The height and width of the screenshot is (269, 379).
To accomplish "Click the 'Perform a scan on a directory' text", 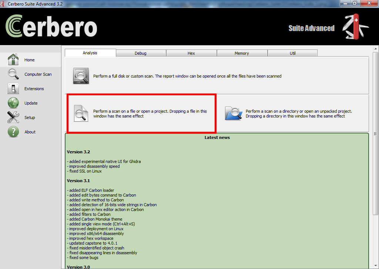I will pos(298,113).
